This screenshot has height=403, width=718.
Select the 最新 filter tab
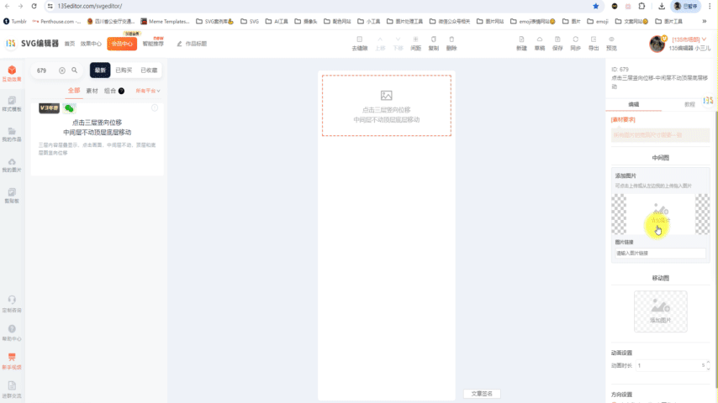coord(100,70)
